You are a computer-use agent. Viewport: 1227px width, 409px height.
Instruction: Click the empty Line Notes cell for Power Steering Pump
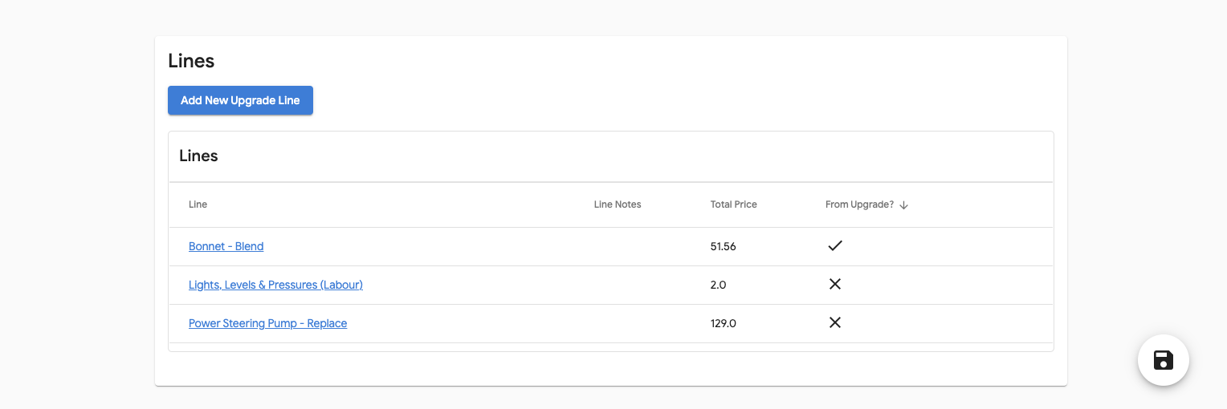634,323
